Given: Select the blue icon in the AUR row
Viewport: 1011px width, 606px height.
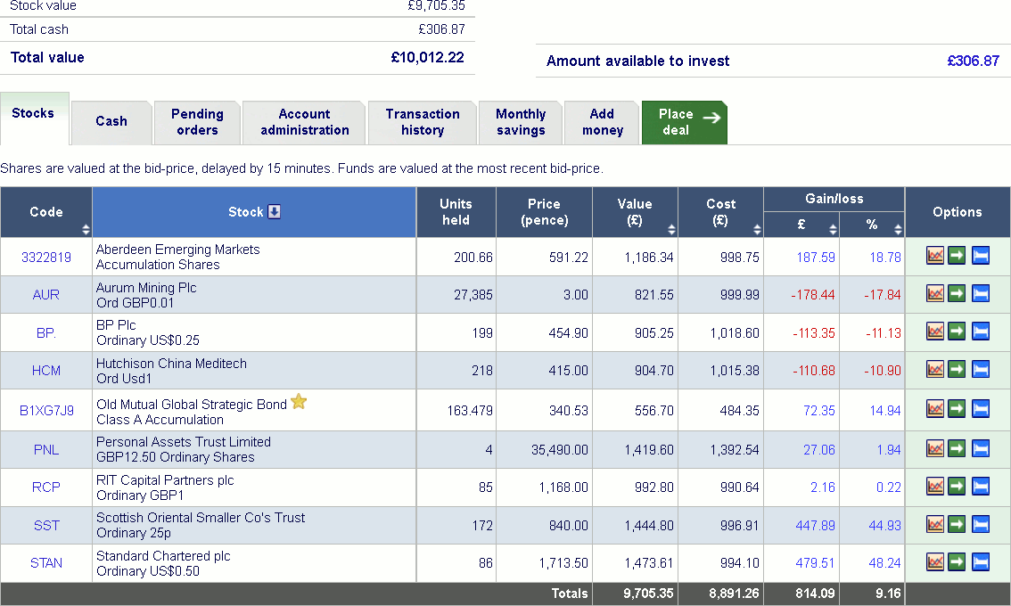Looking at the screenshot, I should (x=980, y=294).
